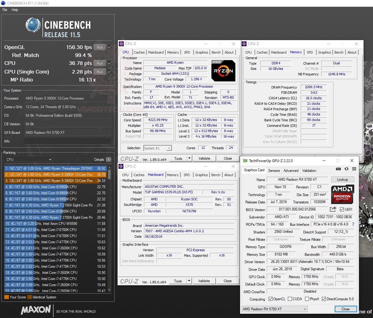
Task: Click Lookup button in GPU-Z
Action: (342, 180)
